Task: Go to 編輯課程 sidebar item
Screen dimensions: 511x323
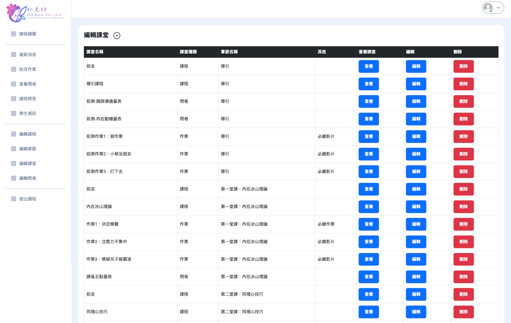Action: coord(27,134)
